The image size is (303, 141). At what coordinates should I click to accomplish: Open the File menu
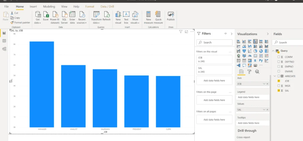[7, 7]
